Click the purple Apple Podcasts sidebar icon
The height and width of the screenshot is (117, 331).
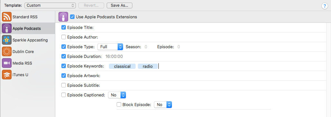(x=6, y=28)
